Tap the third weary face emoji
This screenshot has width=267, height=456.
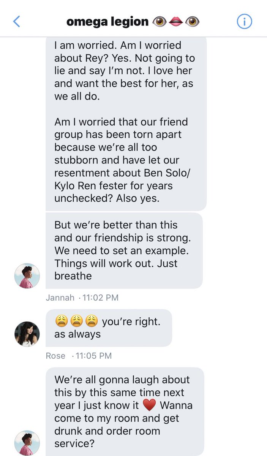[91, 322]
